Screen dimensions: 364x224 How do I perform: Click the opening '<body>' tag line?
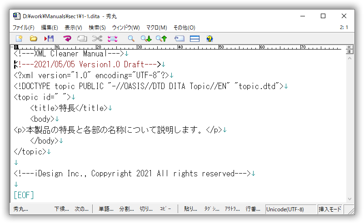point(42,119)
